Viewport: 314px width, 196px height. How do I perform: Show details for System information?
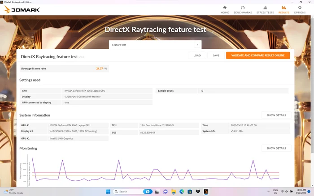(276, 115)
